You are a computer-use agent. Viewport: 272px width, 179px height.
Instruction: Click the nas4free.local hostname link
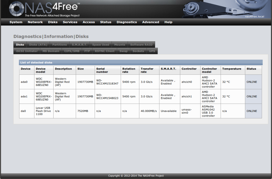(254, 17)
